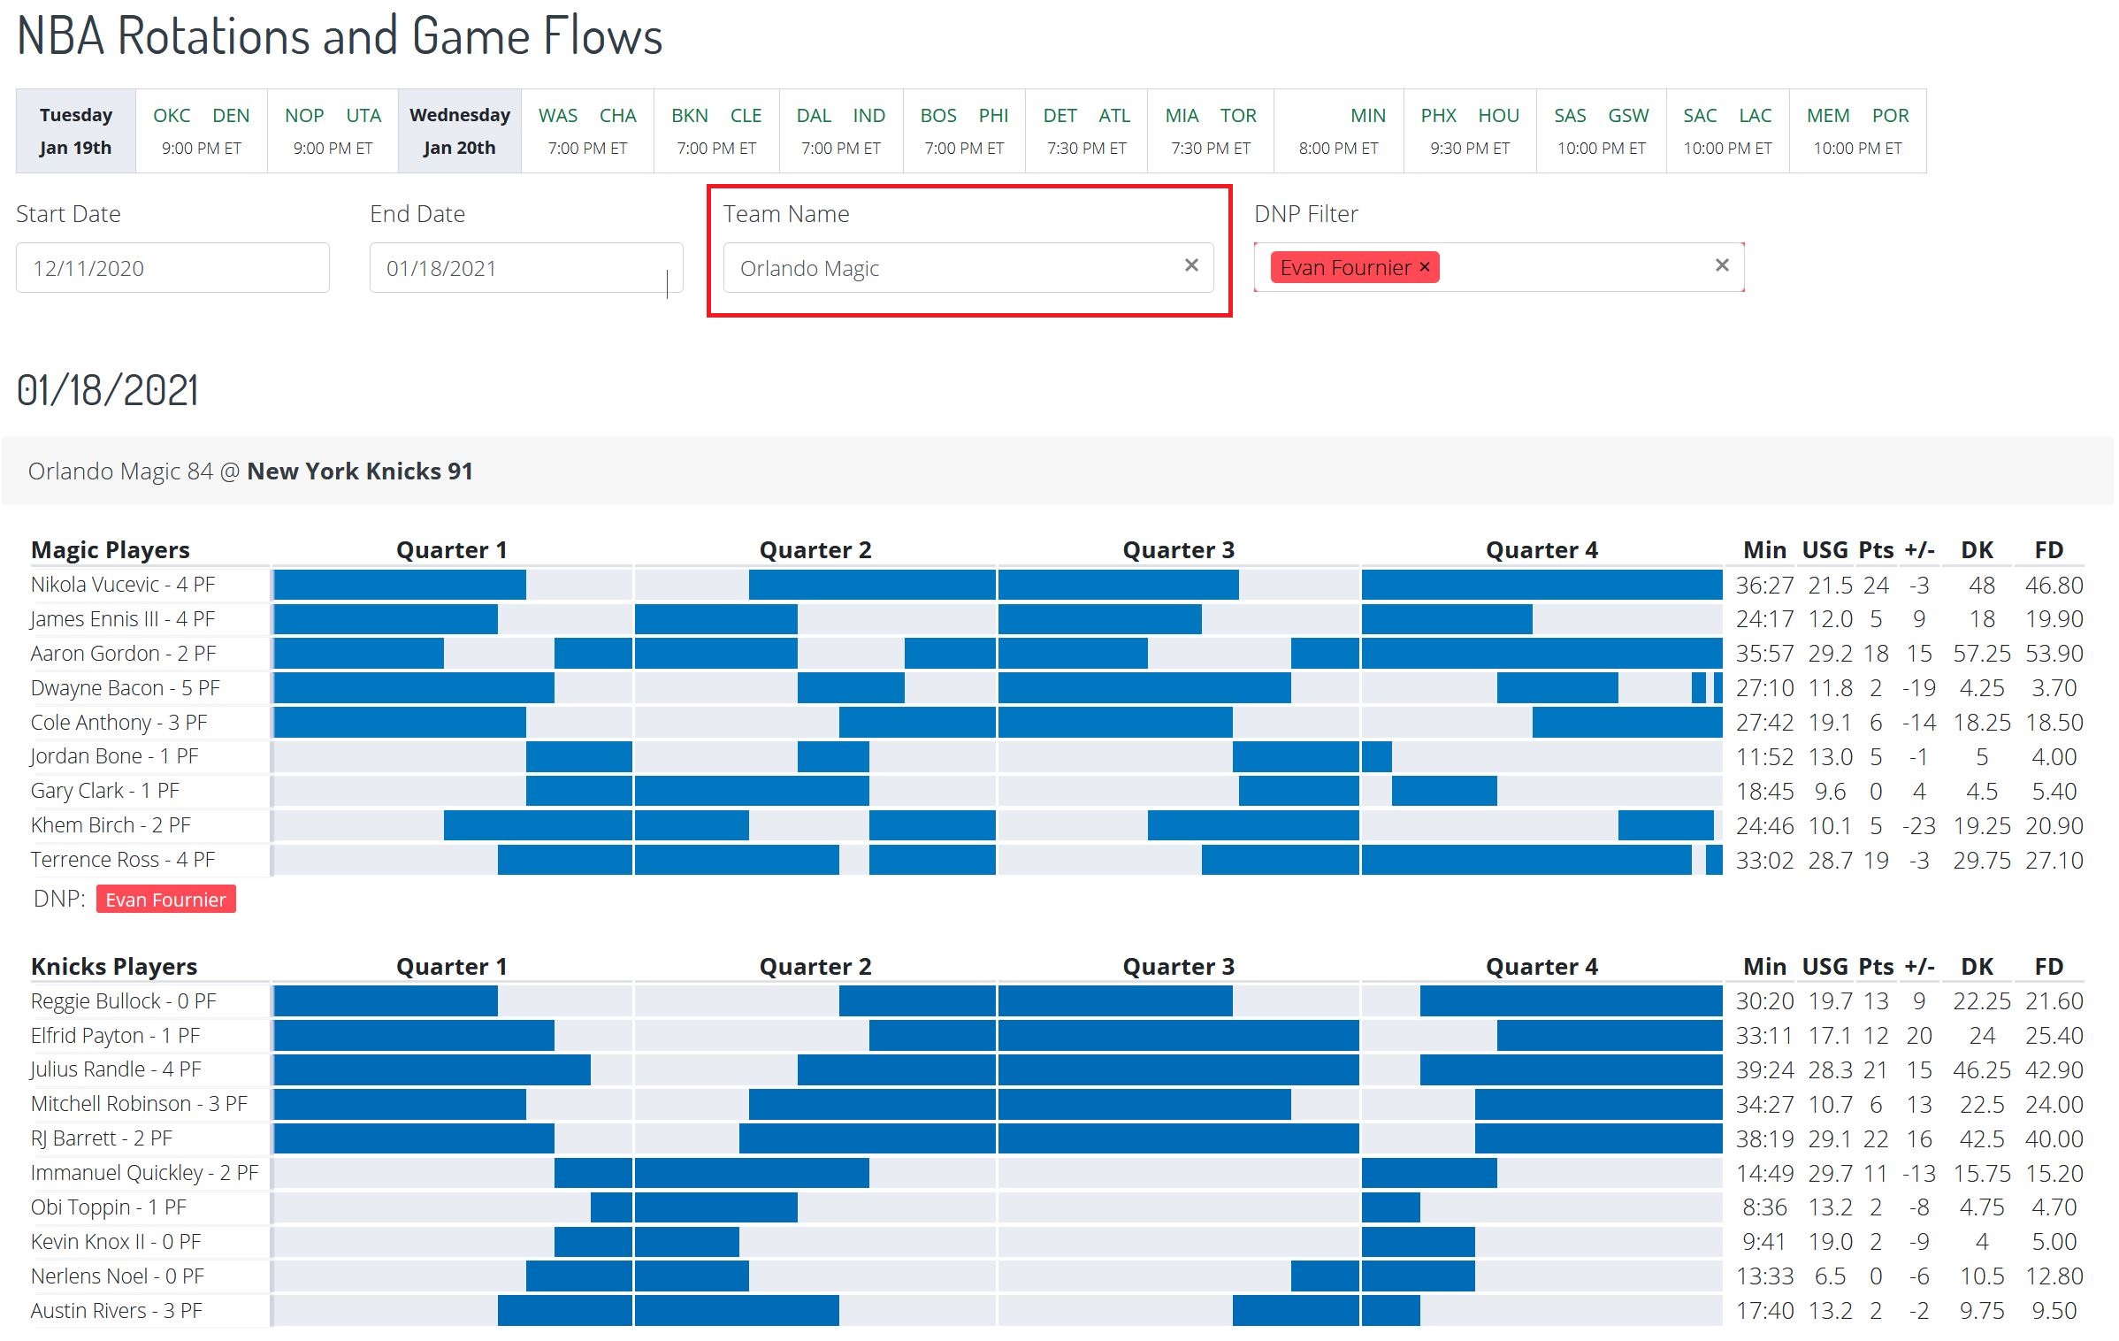Open the End Date picker field
The image size is (2119, 1341).
tap(525, 268)
